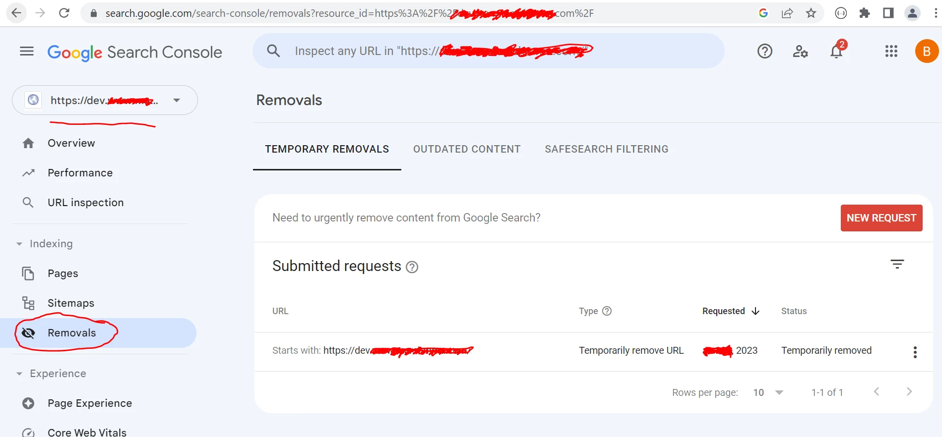Go to previous page of results
The width and height of the screenshot is (942, 437).
[x=877, y=391]
